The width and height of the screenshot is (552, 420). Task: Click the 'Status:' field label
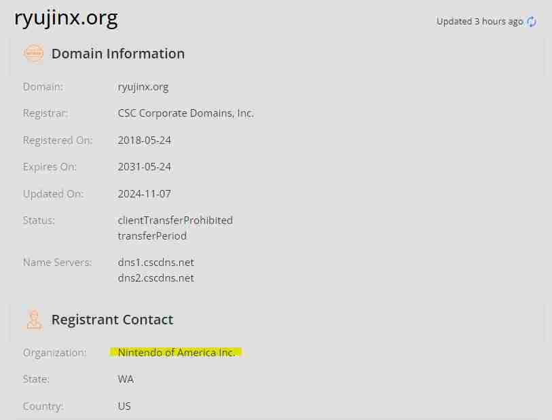39,221
